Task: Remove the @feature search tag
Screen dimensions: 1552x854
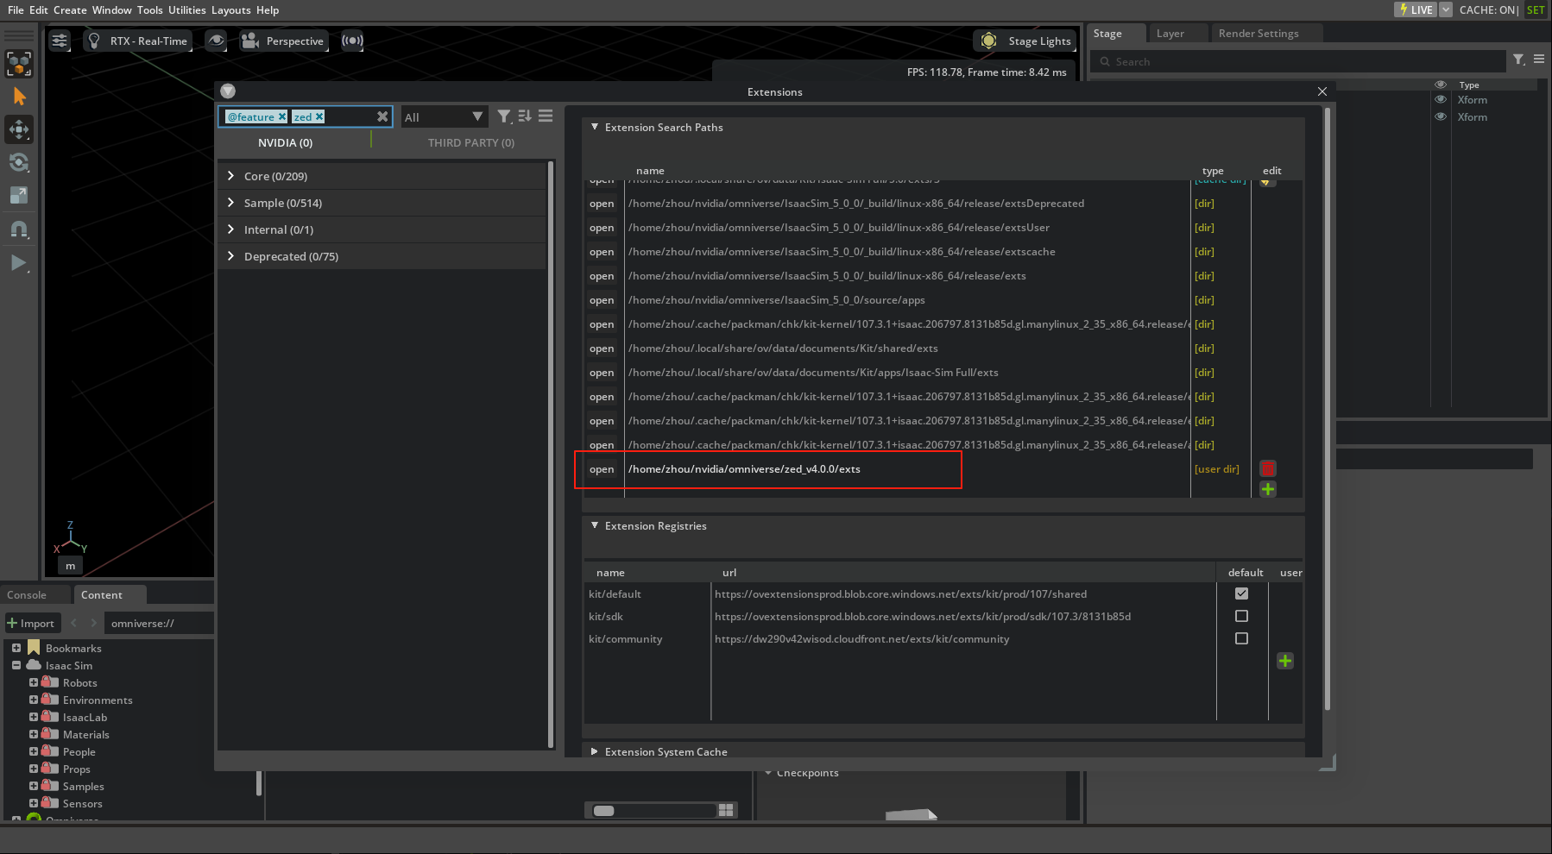Action: [282, 116]
